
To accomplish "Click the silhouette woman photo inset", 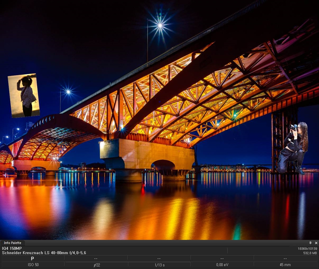I will (x=24, y=95).
